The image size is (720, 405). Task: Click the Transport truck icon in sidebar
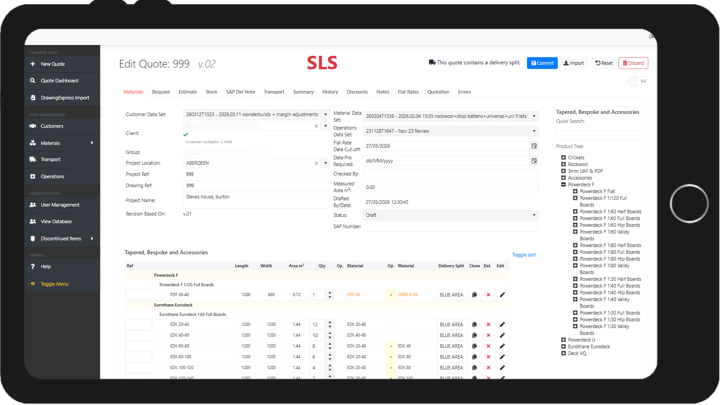[x=32, y=159]
